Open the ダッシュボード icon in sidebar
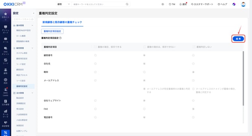The width and height of the screenshot is (252, 136). pyautogui.click(x=6, y=27)
